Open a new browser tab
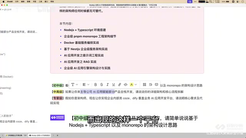Screen dimensions: 246x138 coord(57,135)
